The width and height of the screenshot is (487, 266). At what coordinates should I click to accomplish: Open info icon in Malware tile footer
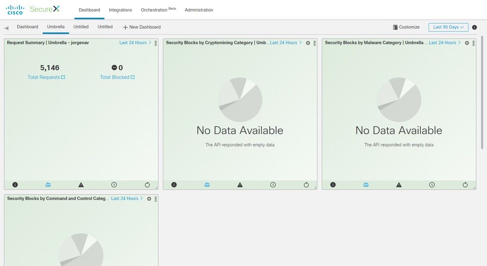[x=333, y=185]
